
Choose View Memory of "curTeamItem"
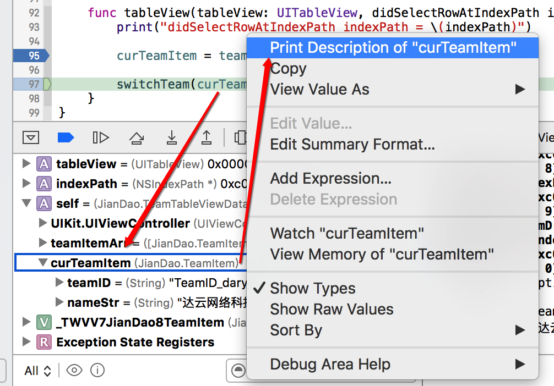[x=393, y=254]
